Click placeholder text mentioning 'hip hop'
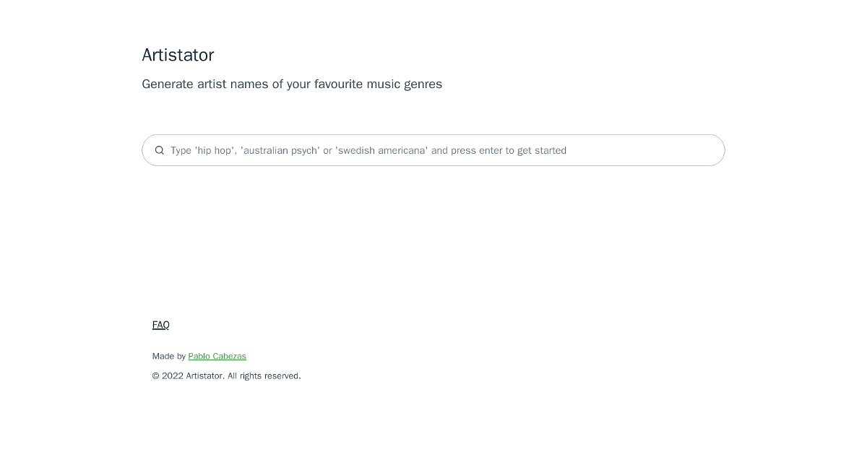The width and height of the screenshot is (867, 452). point(215,150)
